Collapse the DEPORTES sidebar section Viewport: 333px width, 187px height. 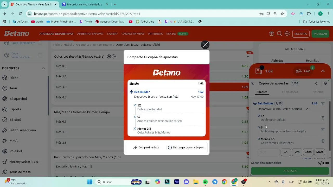click(x=43, y=68)
